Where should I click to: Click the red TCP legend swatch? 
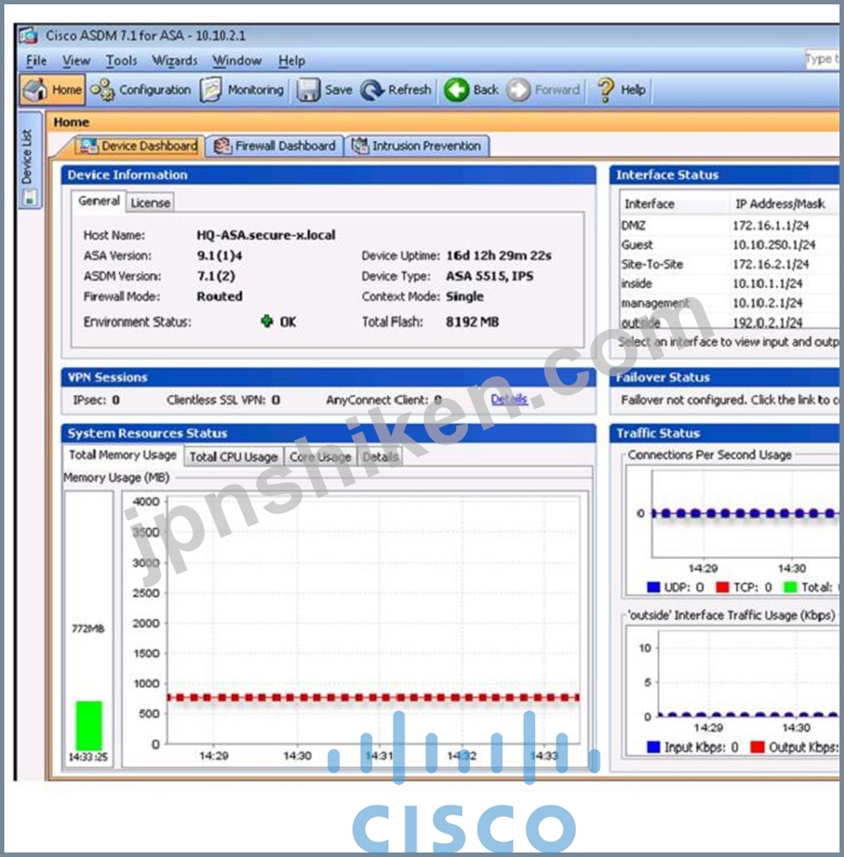click(722, 587)
